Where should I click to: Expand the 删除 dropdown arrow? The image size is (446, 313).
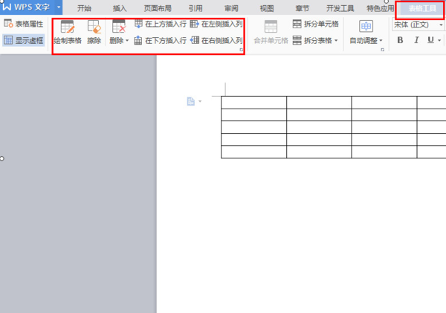[127, 40]
